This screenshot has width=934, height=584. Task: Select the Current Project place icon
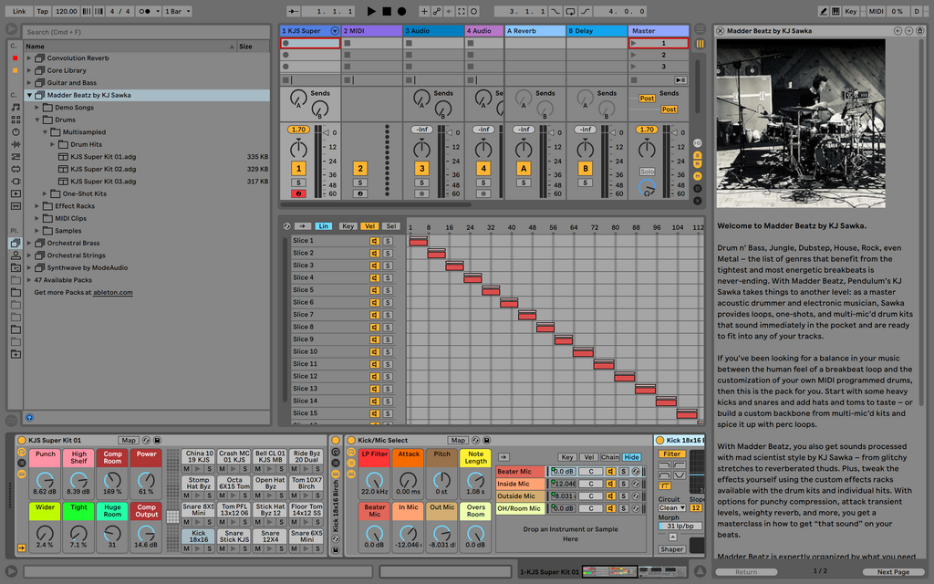pos(16,267)
